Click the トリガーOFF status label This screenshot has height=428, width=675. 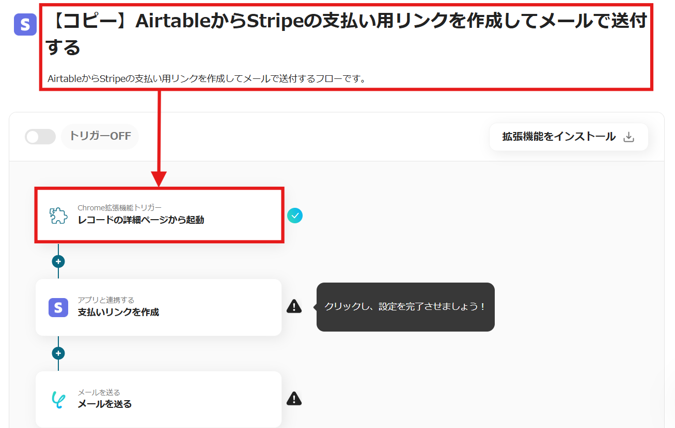[100, 137]
